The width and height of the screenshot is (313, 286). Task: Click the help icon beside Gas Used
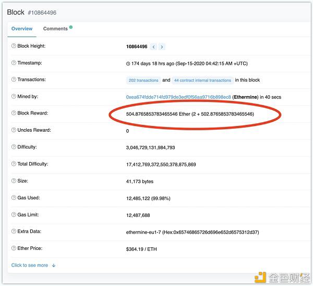coord(14,198)
